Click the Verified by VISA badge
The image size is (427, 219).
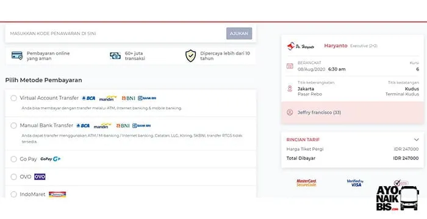[x=355, y=183]
